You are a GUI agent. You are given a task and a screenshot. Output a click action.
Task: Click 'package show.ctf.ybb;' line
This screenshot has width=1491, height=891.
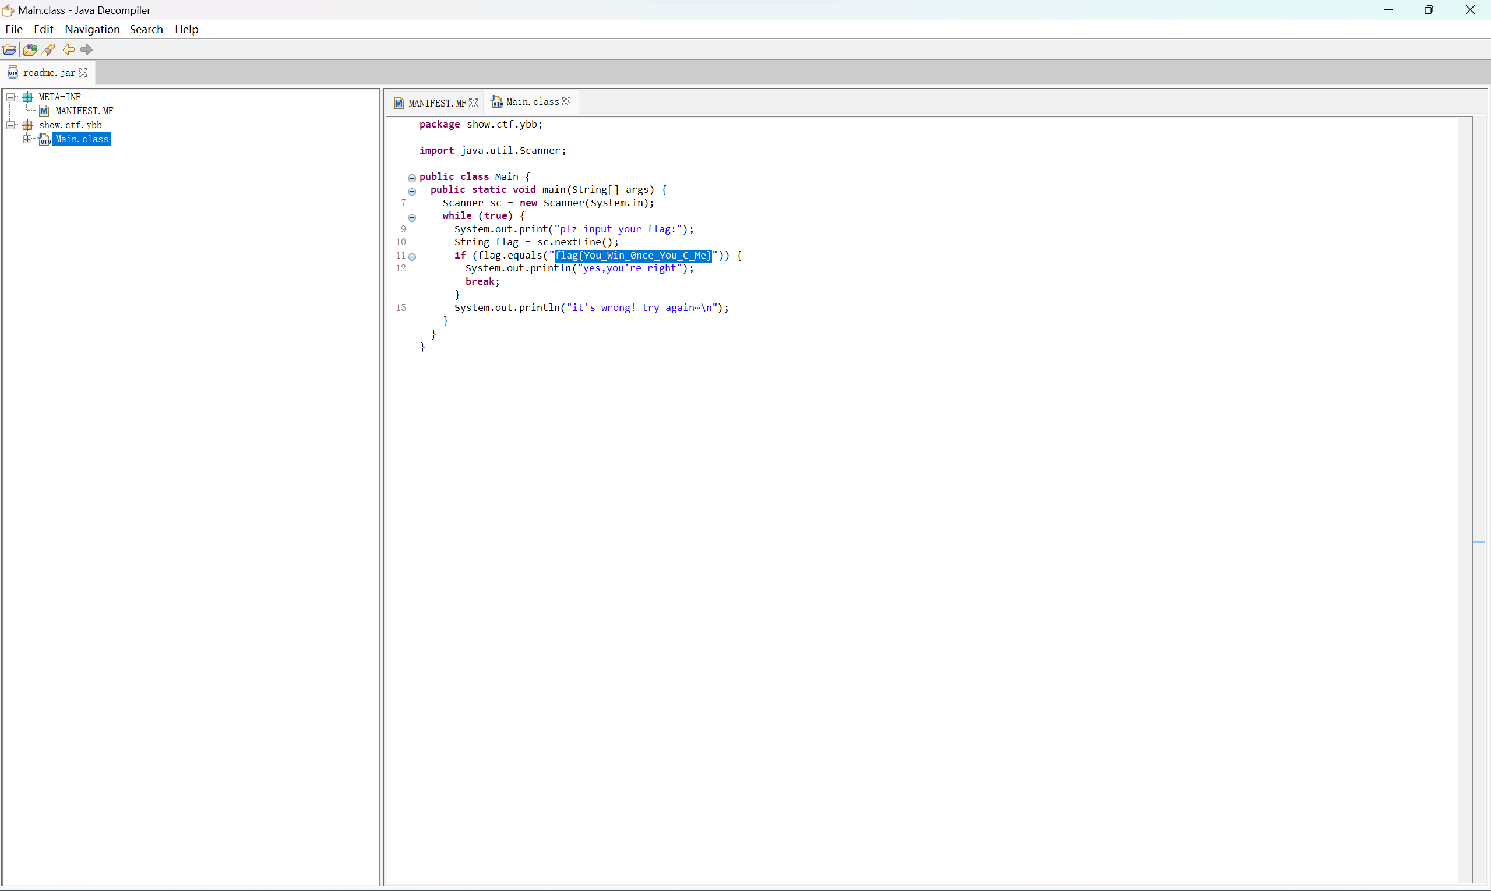pos(481,124)
